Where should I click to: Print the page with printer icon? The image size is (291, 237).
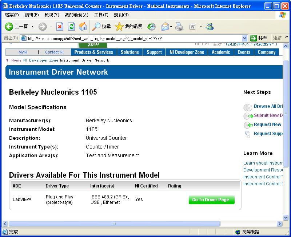[179, 27]
